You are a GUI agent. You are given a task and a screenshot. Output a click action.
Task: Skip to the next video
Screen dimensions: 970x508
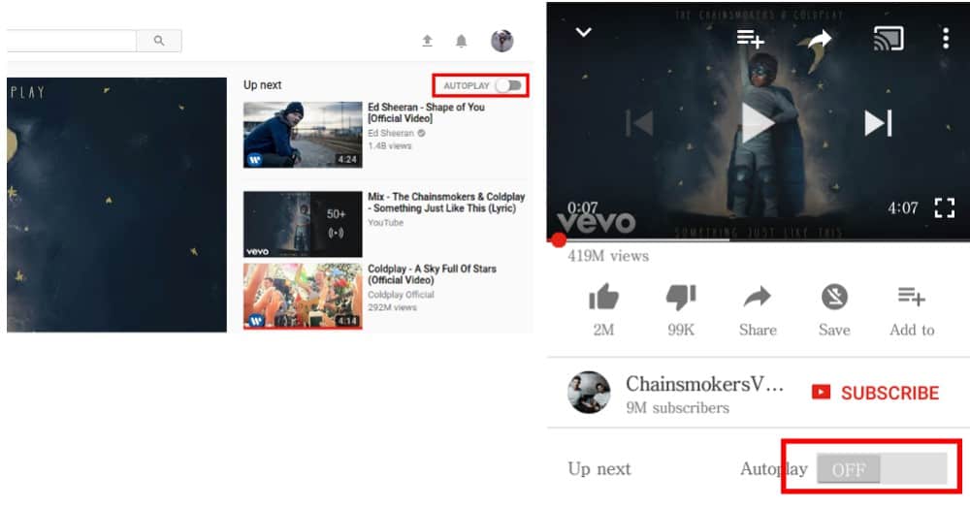[879, 123]
